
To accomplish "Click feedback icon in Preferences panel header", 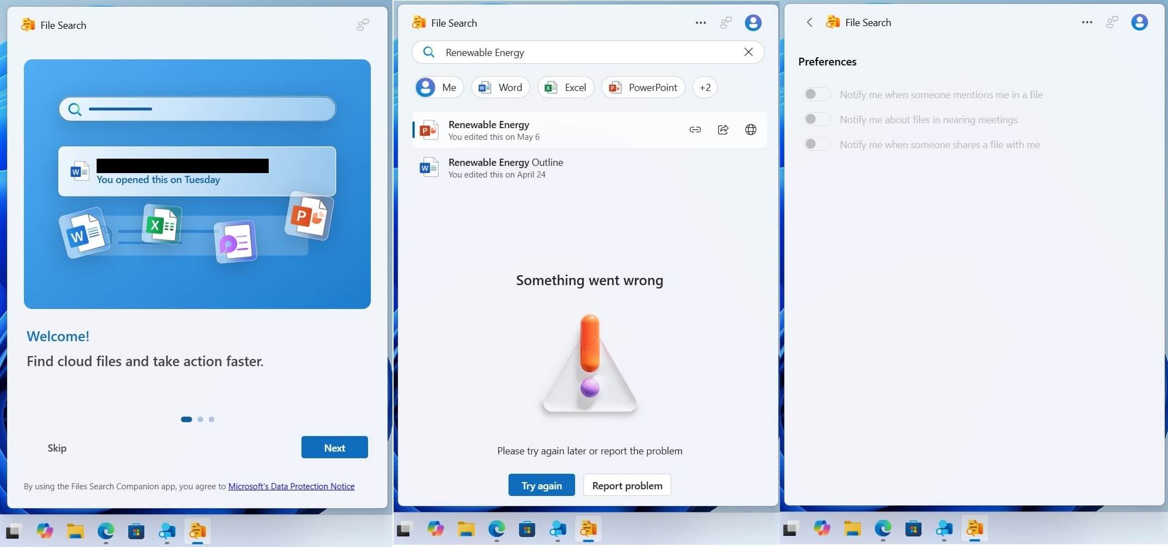I will tap(1112, 22).
